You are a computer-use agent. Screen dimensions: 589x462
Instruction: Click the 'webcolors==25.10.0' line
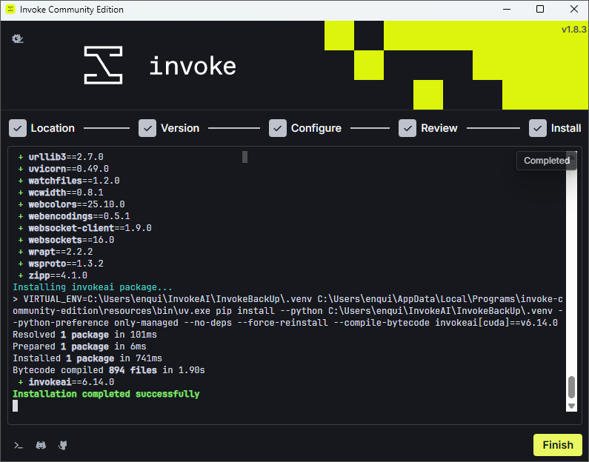point(71,204)
